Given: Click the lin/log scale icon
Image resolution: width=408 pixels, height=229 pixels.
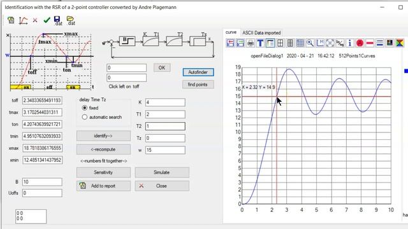Looking at the screenshot, I should pos(340,43).
